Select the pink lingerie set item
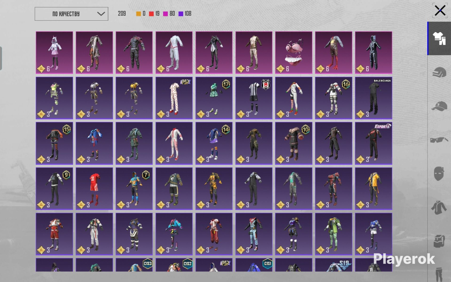Viewport: 451px width, 282px height. tap(294, 52)
